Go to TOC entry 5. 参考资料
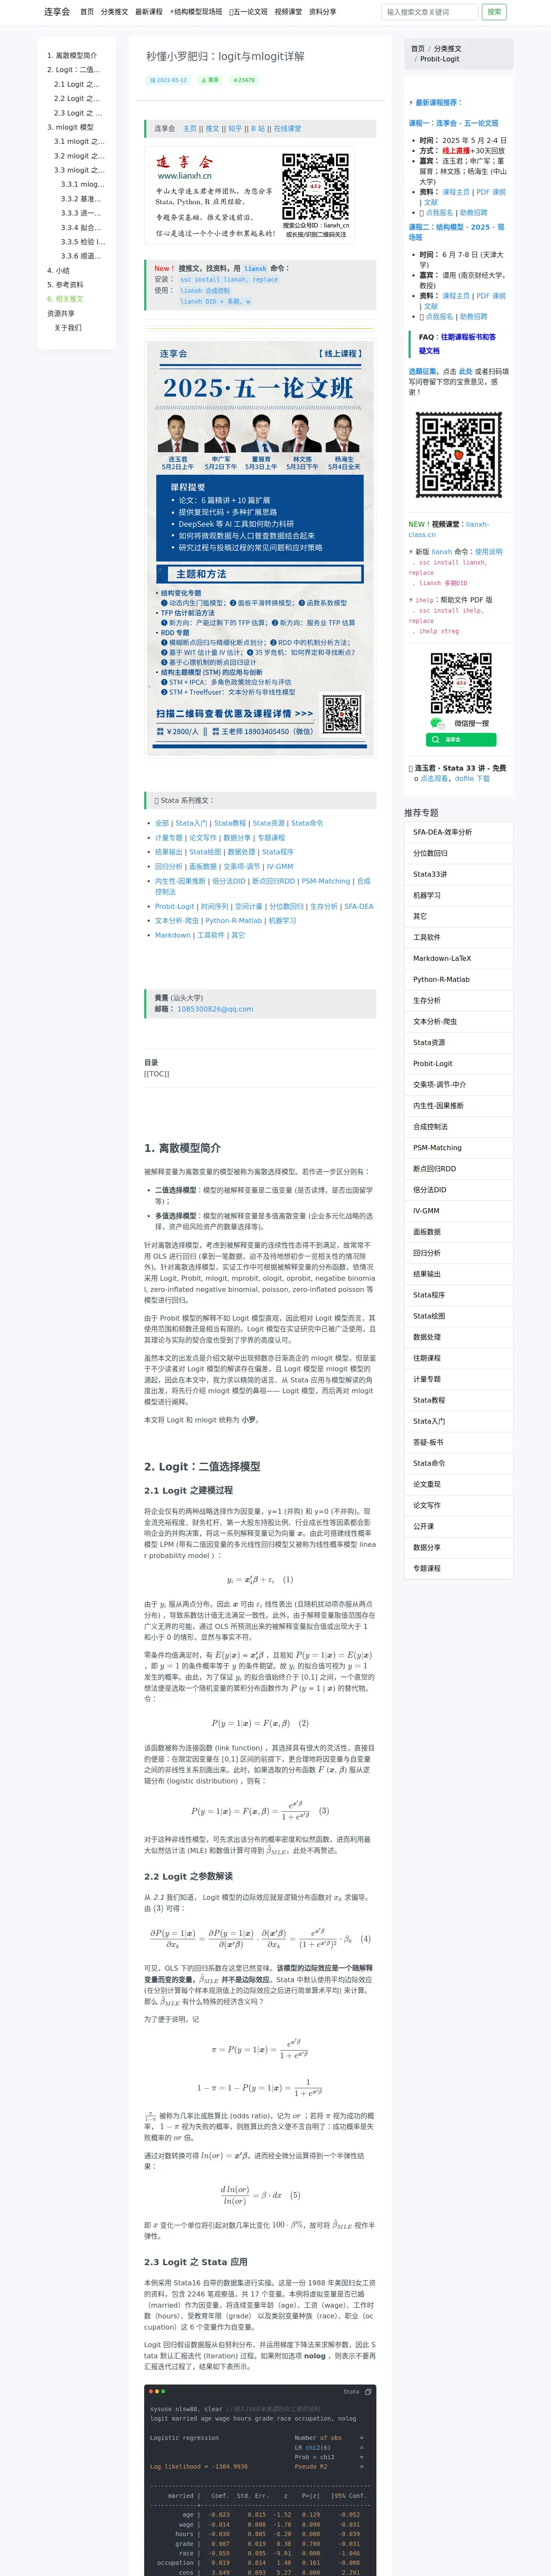This screenshot has height=2576, width=551. click(x=65, y=285)
